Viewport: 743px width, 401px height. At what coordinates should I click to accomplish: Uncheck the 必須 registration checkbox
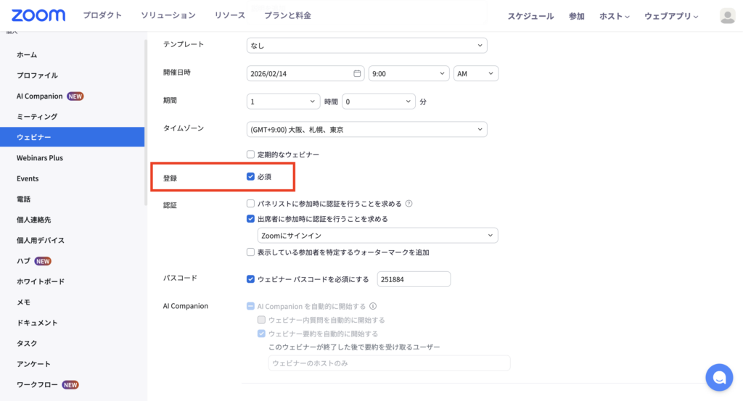251,176
